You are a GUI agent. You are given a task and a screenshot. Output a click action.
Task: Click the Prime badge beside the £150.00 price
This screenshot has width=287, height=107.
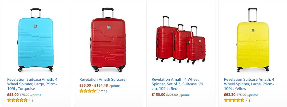(x=184, y=95)
